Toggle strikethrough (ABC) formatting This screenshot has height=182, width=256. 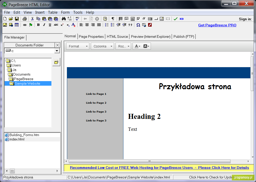click(x=56, y=25)
